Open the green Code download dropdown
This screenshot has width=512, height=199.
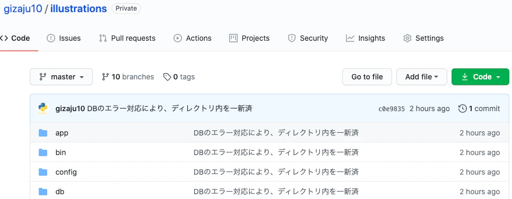click(x=480, y=77)
